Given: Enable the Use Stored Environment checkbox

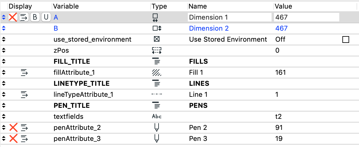Looking at the screenshot, I should click(346, 40).
